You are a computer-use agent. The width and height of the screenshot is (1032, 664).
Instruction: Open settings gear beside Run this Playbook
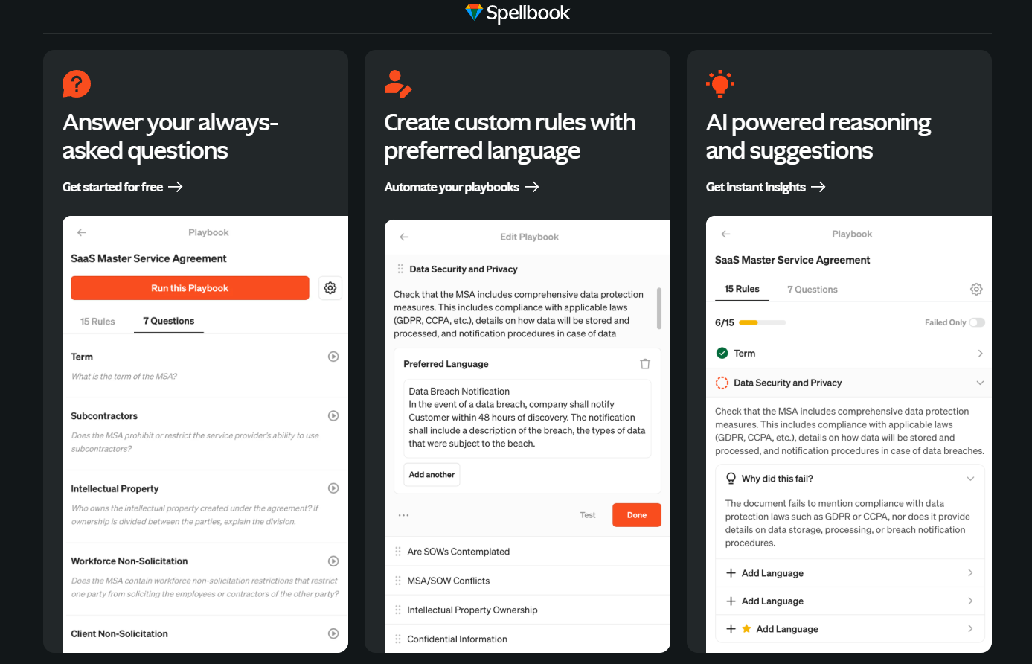[x=330, y=288]
